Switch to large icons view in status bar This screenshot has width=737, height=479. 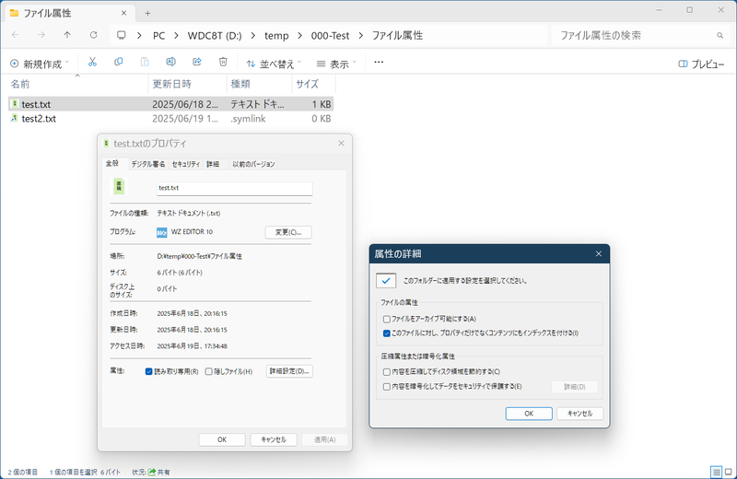[728, 472]
